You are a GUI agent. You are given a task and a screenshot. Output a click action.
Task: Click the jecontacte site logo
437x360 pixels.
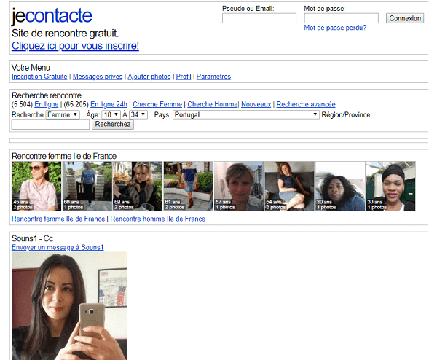(52, 16)
